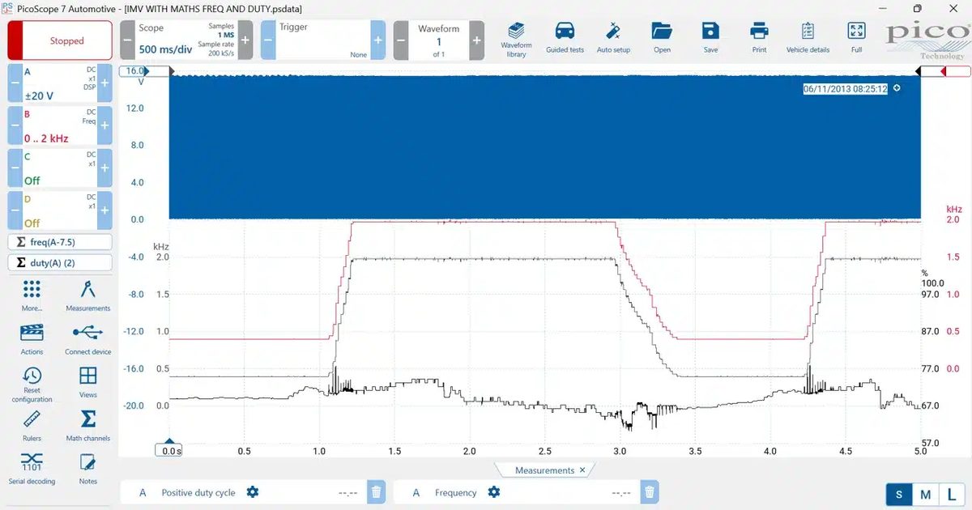
Task: Open the Rulers tool
Action: point(32,426)
